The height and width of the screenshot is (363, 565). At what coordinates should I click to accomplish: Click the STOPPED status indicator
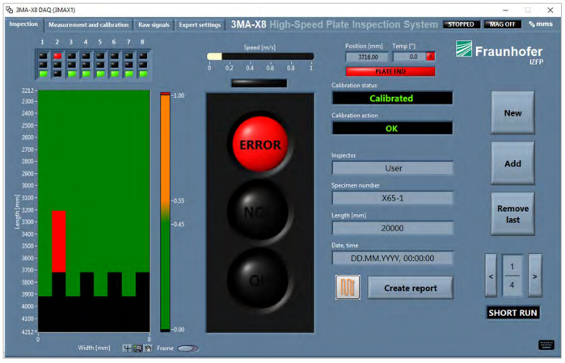[462, 24]
